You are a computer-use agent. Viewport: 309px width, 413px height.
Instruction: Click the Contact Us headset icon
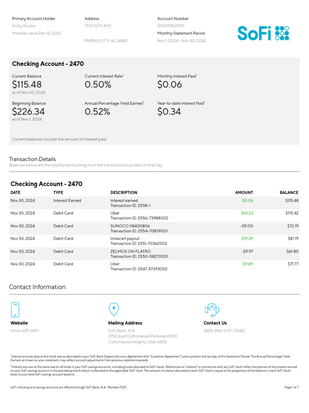tap(212, 309)
